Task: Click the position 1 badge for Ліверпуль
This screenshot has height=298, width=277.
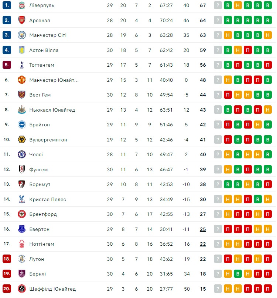Action: (7, 6)
